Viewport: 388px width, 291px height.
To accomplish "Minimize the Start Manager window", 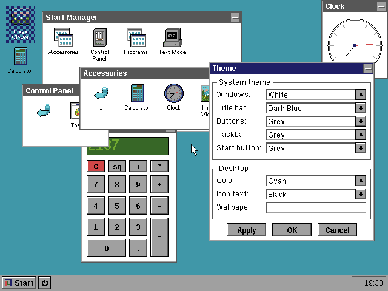I will click(x=235, y=18).
